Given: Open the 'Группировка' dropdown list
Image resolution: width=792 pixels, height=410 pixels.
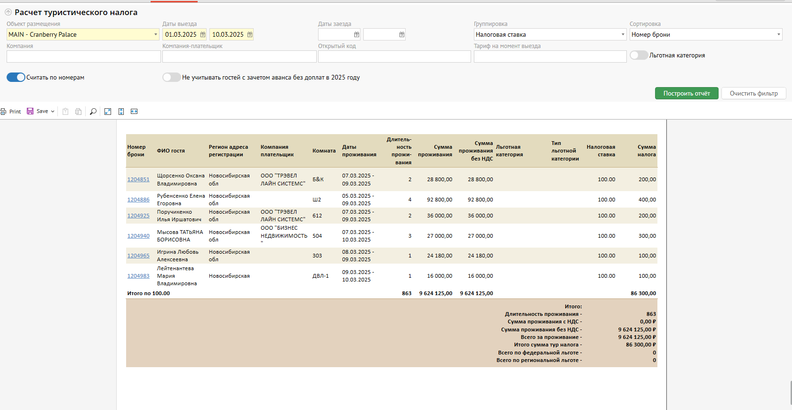Looking at the screenshot, I should pos(623,34).
